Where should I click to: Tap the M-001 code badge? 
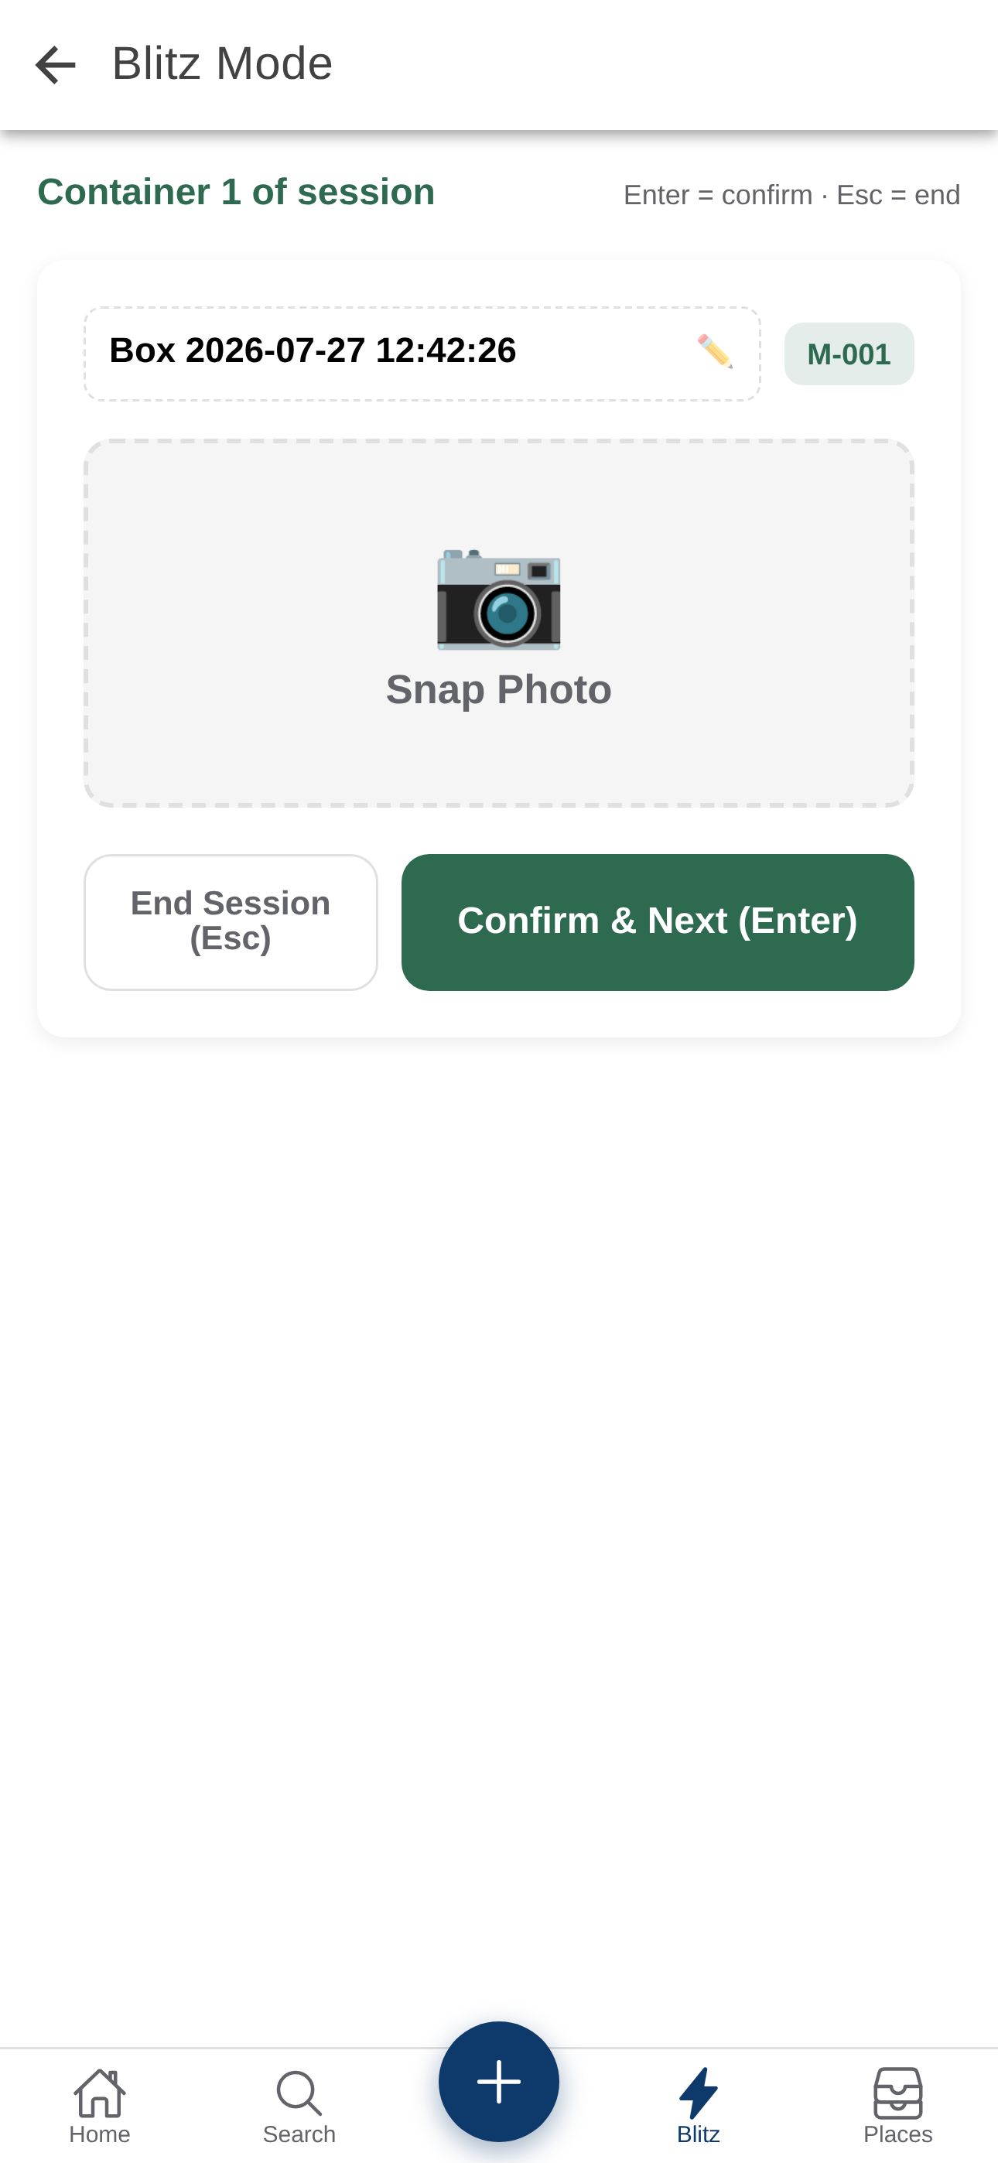(849, 354)
